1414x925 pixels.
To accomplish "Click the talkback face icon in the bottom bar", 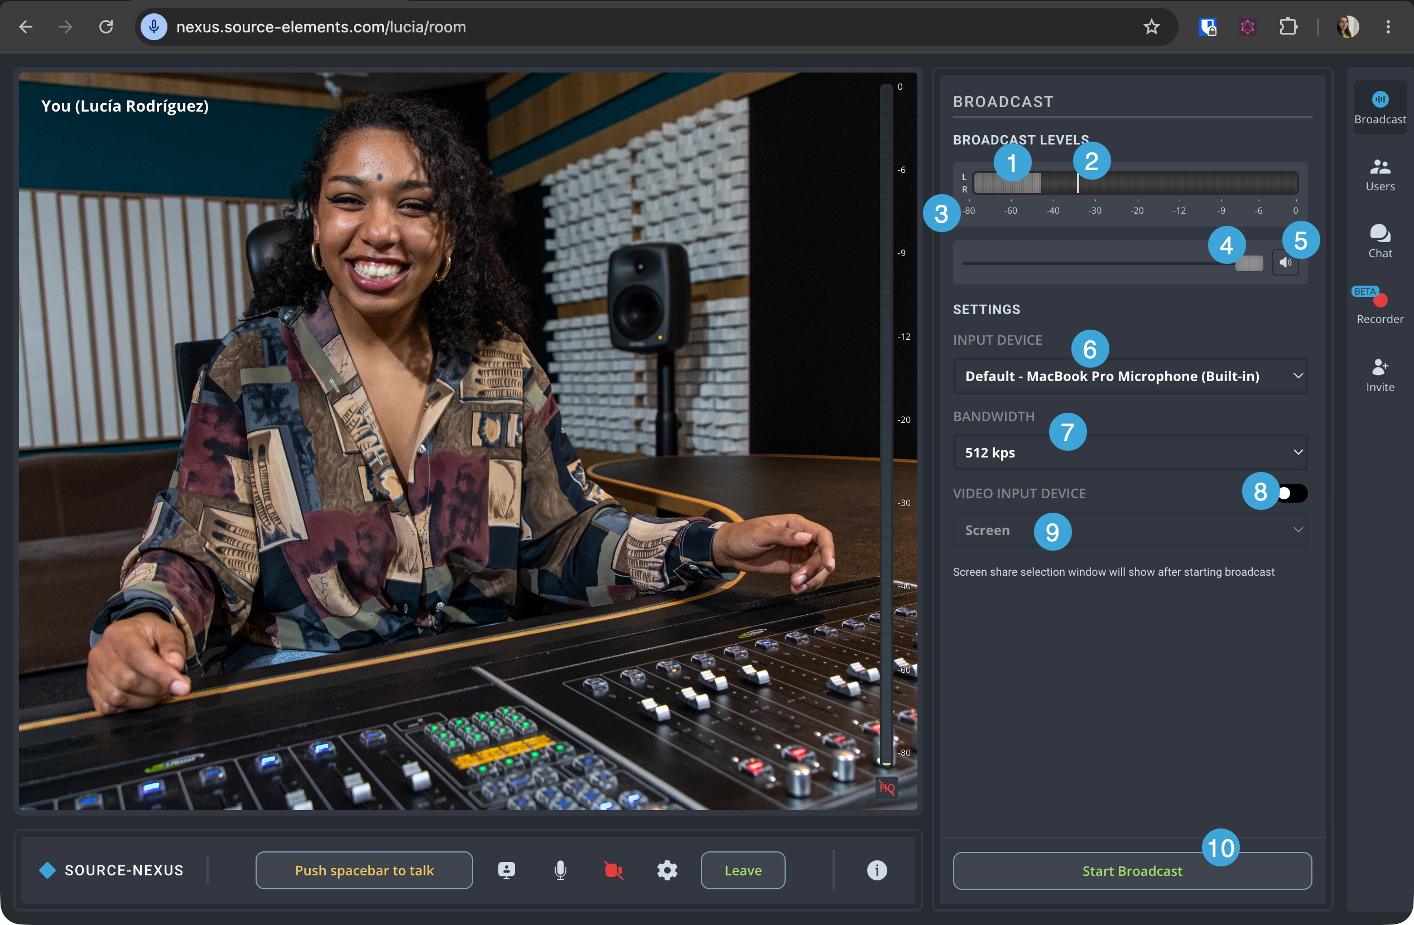I will click(506, 870).
